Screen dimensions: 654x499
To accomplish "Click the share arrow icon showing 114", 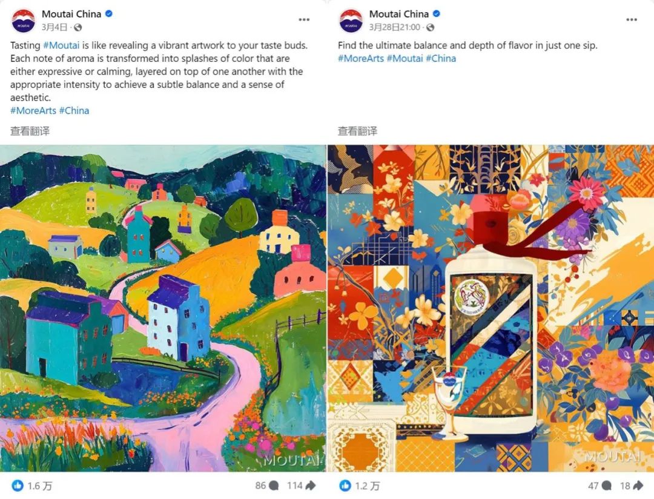I will pos(310,486).
